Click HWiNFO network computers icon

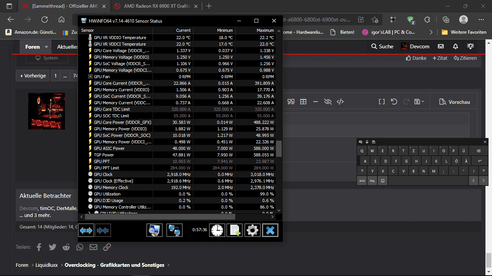175,230
